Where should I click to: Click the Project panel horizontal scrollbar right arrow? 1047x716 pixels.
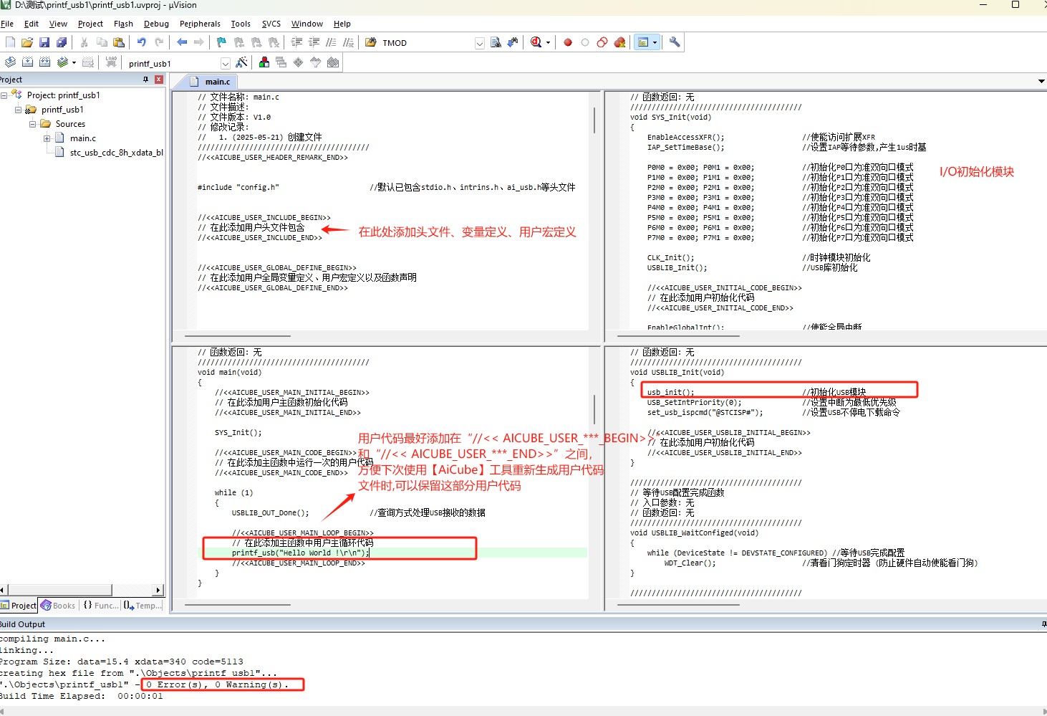[x=158, y=590]
